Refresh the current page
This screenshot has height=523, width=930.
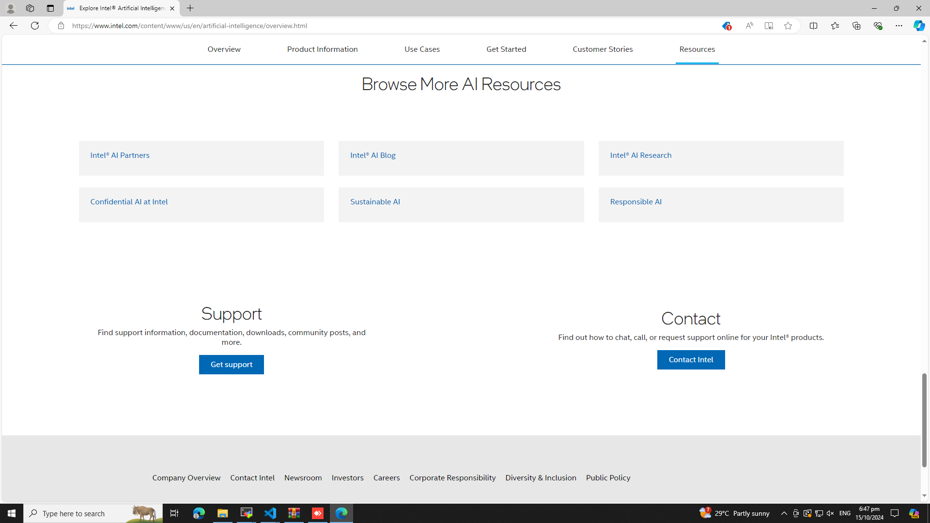click(x=35, y=26)
